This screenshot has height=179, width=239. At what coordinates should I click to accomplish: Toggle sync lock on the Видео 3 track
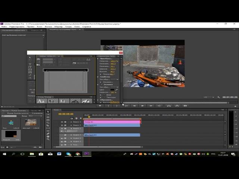(65, 122)
